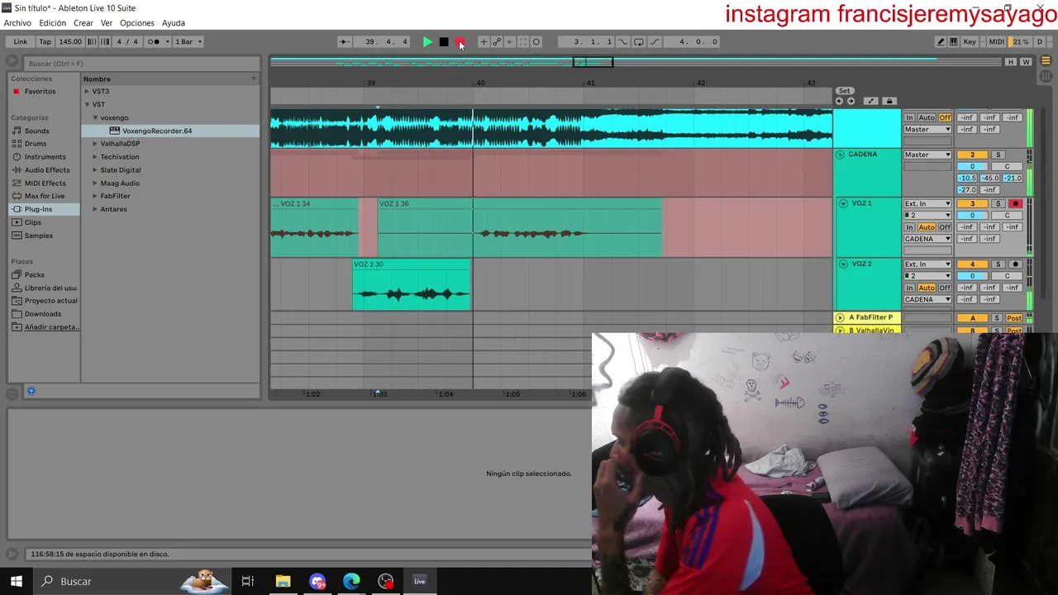Image resolution: width=1058 pixels, height=595 pixels.
Task: Open the Crear menu
Action: (x=83, y=23)
